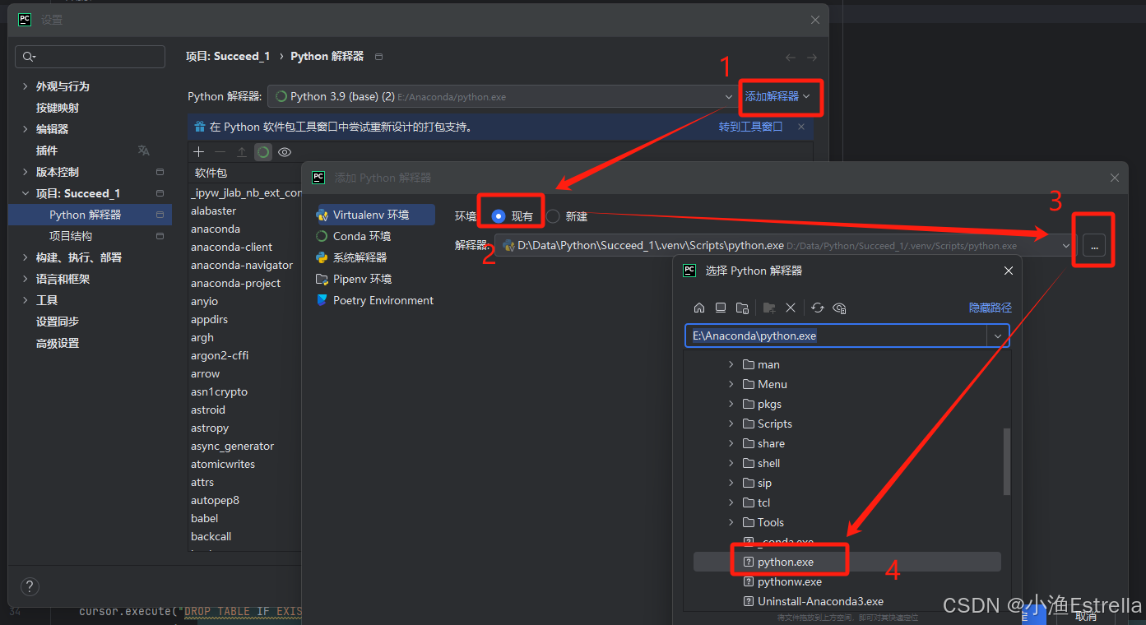Click the delete X icon in file chooser toolbar
The width and height of the screenshot is (1146, 625).
pos(791,308)
